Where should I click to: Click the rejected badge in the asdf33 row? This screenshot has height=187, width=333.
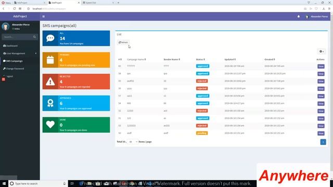pos(202,81)
